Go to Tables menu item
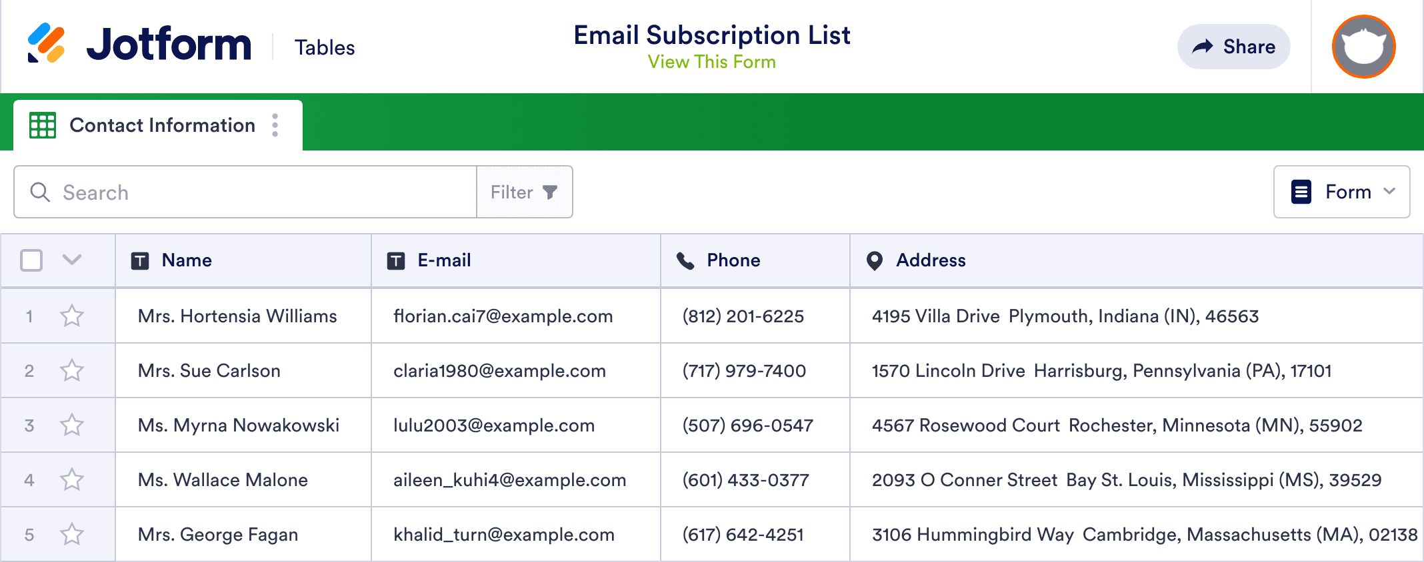The height and width of the screenshot is (562, 1424). tap(325, 48)
